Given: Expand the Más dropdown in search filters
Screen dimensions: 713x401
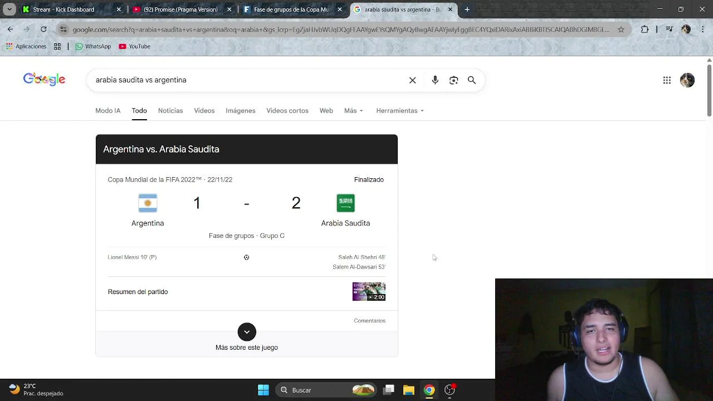Looking at the screenshot, I should tap(354, 110).
